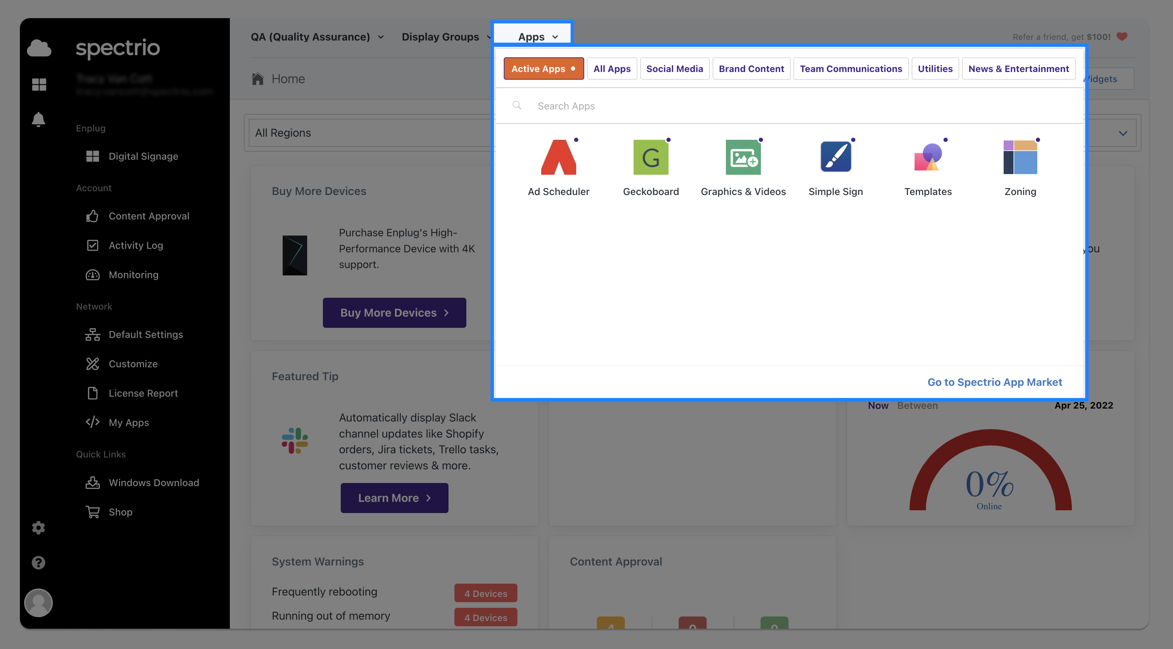
Task: Select the Active Apps filter
Action: (543, 69)
